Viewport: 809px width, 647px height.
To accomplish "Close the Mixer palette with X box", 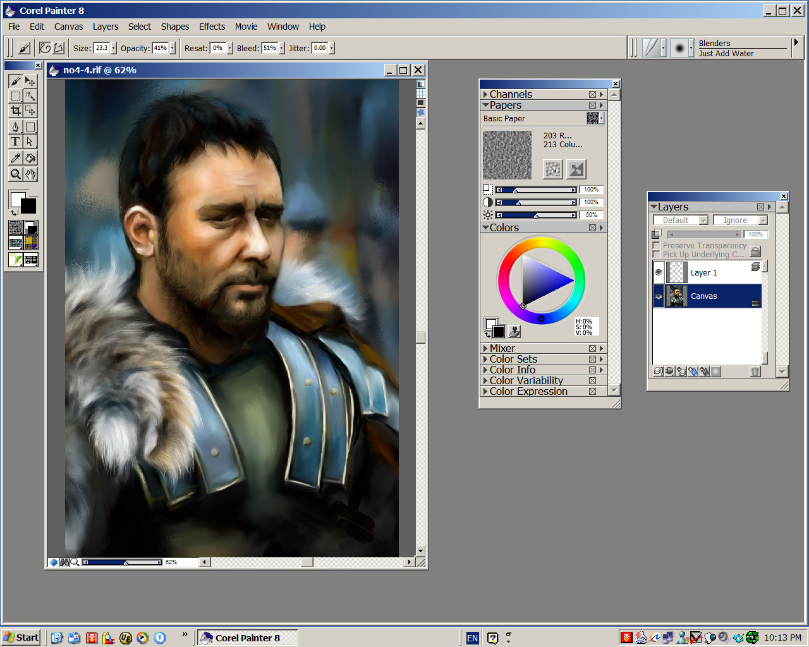I will (x=592, y=348).
